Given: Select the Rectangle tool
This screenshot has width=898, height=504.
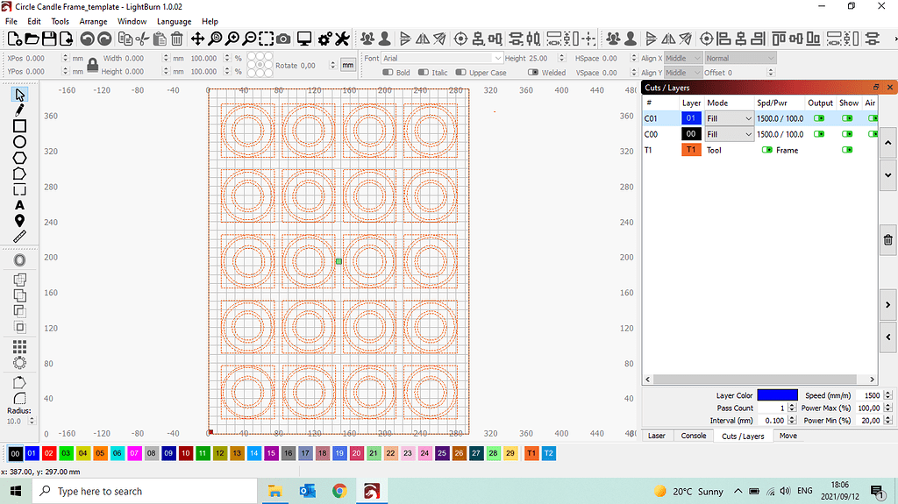Looking at the screenshot, I should pyautogui.click(x=19, y=126).
